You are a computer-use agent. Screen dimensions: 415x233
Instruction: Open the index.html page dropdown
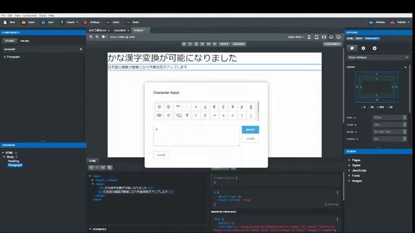pyautogui.click(x=296, y=37)
